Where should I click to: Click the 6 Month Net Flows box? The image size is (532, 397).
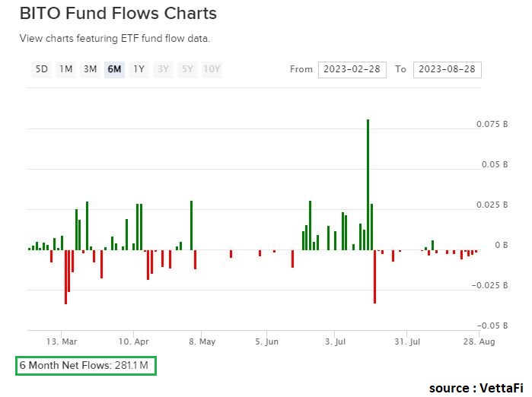(87, 366)
